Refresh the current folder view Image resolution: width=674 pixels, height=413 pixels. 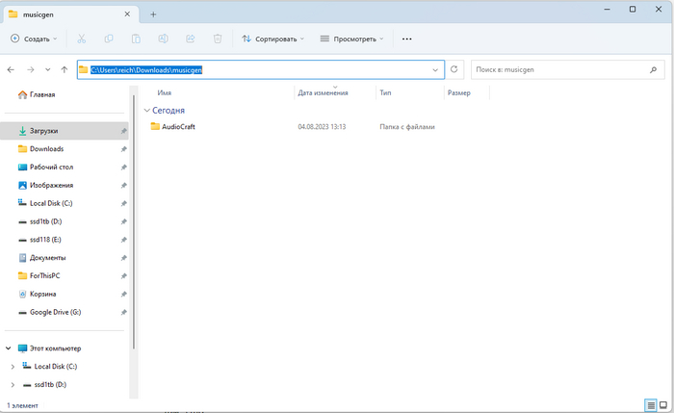tap(455, 69)
